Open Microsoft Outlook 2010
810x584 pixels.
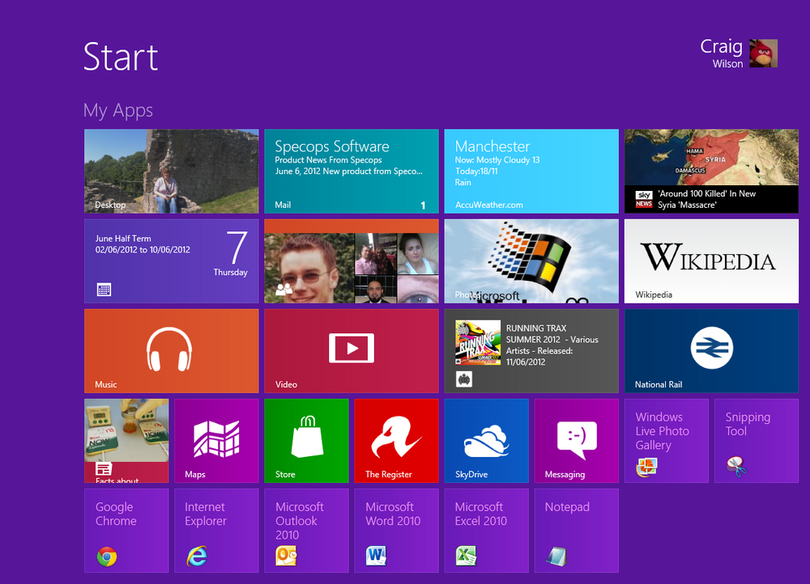(306, 531)
